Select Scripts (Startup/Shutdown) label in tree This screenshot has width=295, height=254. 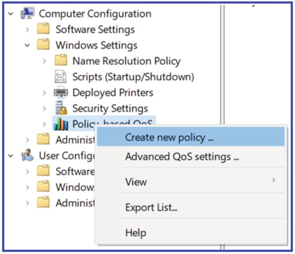(133, 77)
